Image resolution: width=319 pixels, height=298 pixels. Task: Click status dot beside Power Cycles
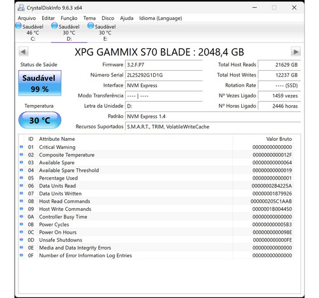point(21,224)
